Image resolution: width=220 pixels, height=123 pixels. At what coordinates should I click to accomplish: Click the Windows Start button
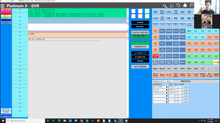tap(3, 121)
